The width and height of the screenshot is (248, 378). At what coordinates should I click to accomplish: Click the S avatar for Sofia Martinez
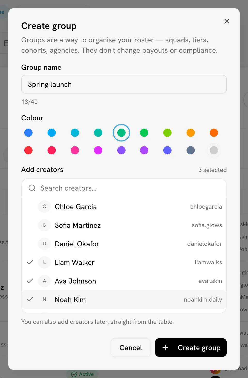click(44, 225)
